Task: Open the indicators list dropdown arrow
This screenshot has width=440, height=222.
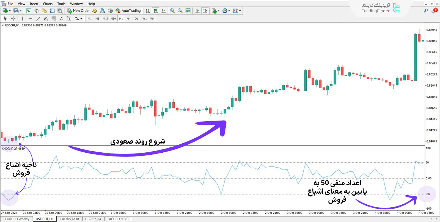Action: tap(219, 11)
